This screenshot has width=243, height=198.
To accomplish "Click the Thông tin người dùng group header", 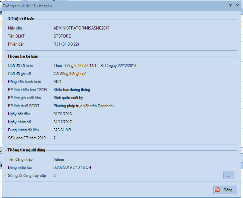I will point(26,150).
